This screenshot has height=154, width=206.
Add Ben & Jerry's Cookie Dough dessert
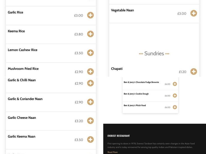click(175, 95)
